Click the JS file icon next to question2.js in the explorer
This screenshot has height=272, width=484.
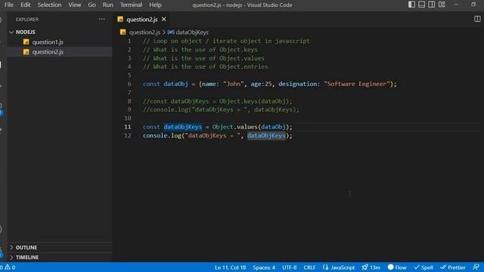coord(26,52)
